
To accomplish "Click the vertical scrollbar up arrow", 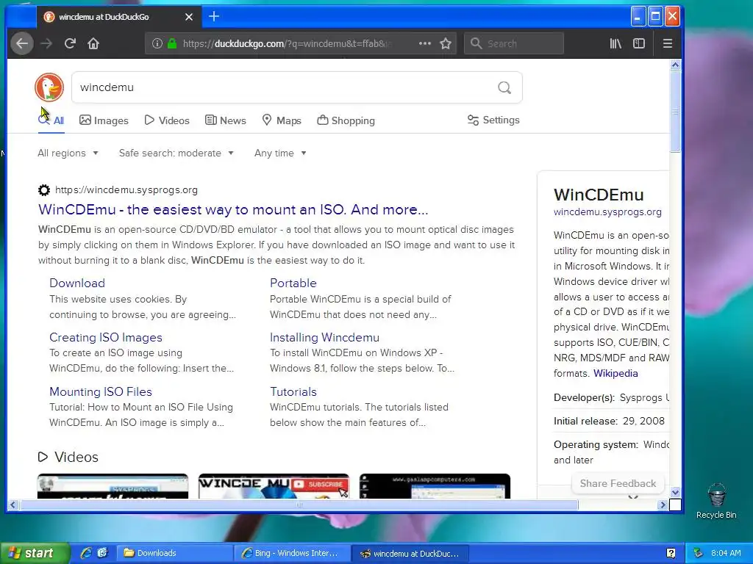I will click(x=675, y=65).
